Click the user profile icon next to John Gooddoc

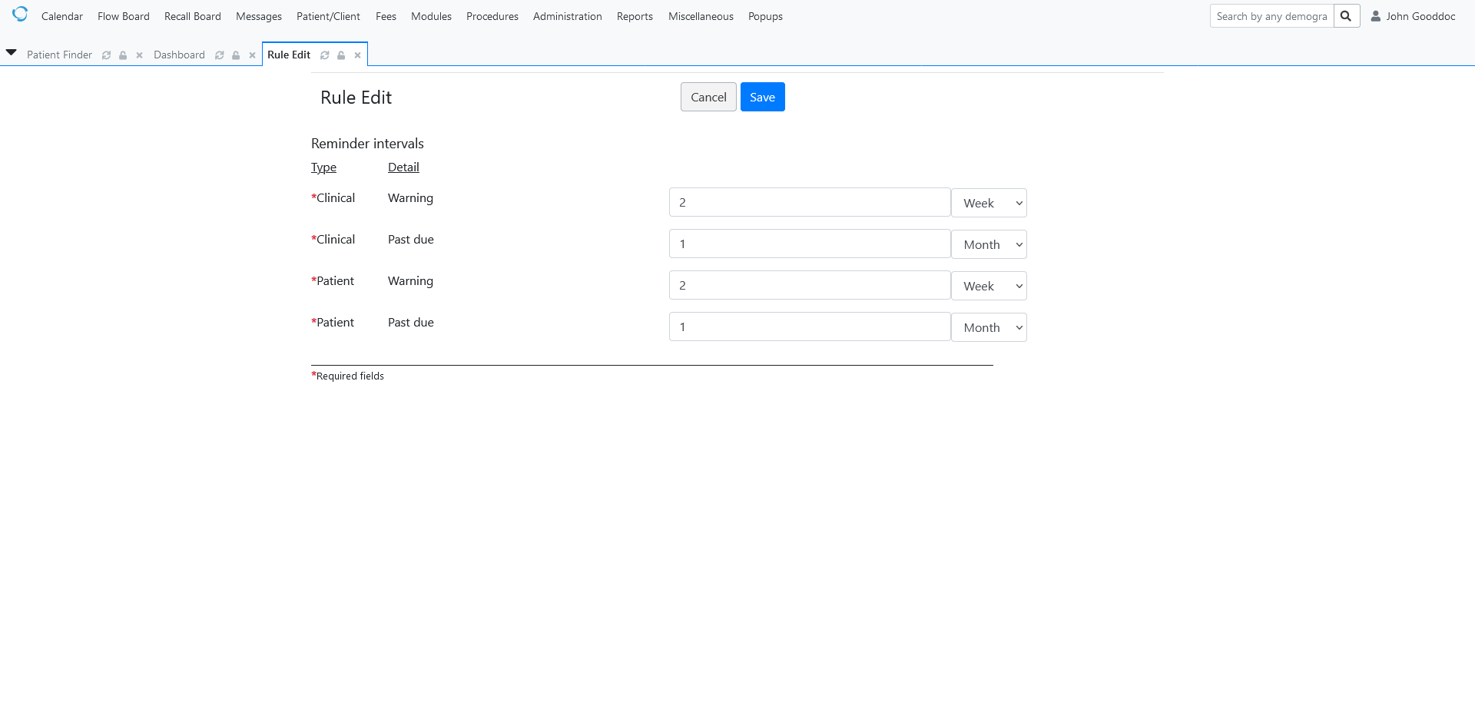click(x=1375, y=15)
